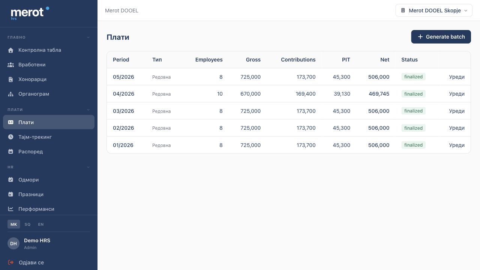Click the Demo HRS user name

coord(37,240)
